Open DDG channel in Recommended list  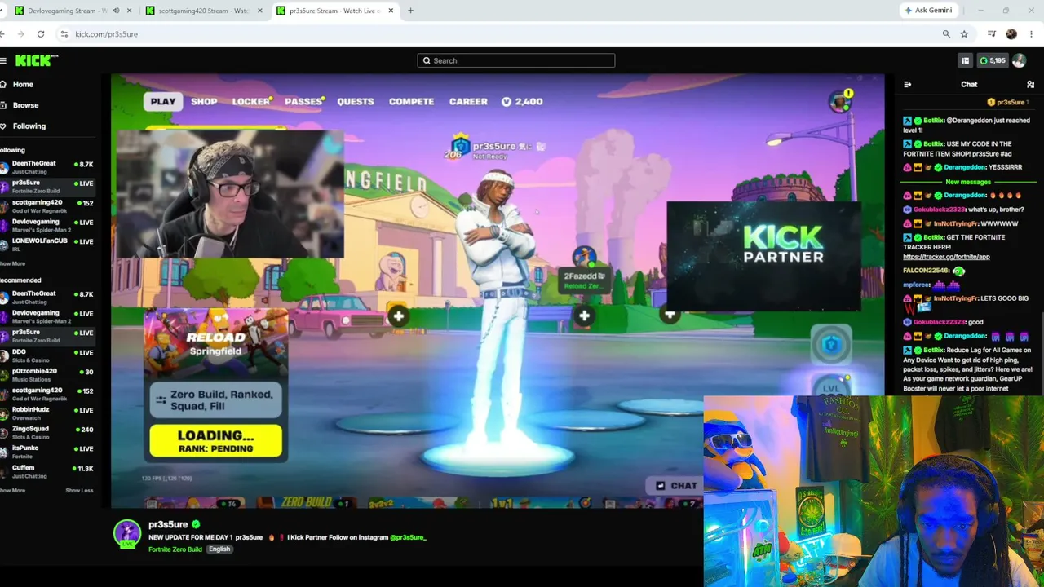tap(47, 355)
